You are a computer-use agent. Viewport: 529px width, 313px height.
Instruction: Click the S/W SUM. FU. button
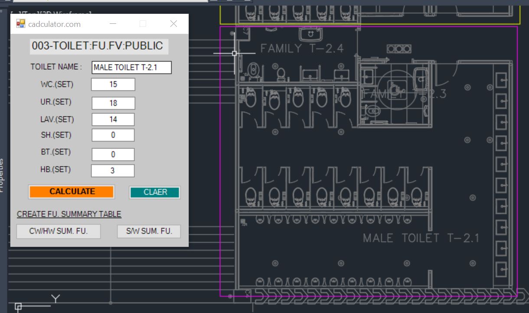coord(149,231)
